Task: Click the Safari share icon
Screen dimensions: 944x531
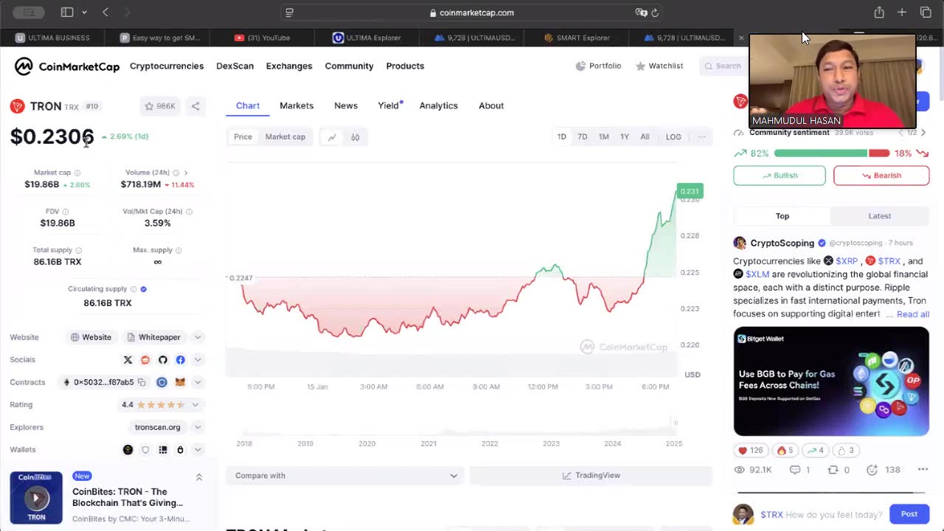Action: [879, 13]
